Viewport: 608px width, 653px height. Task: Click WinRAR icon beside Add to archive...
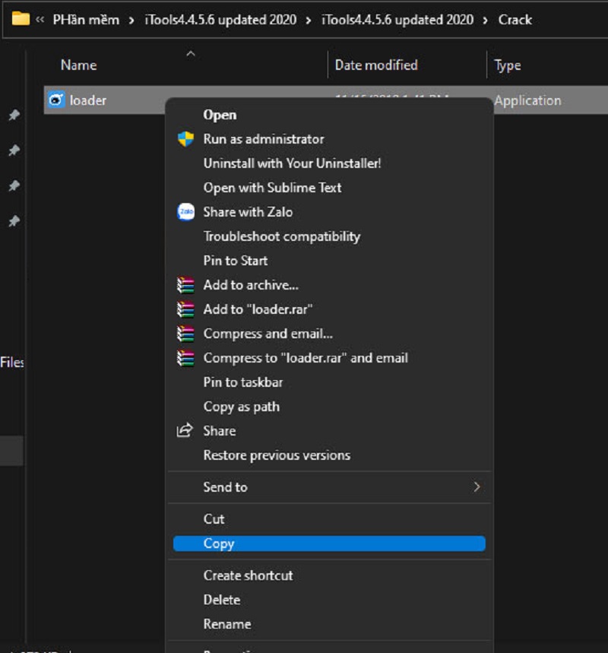point(185,285)
